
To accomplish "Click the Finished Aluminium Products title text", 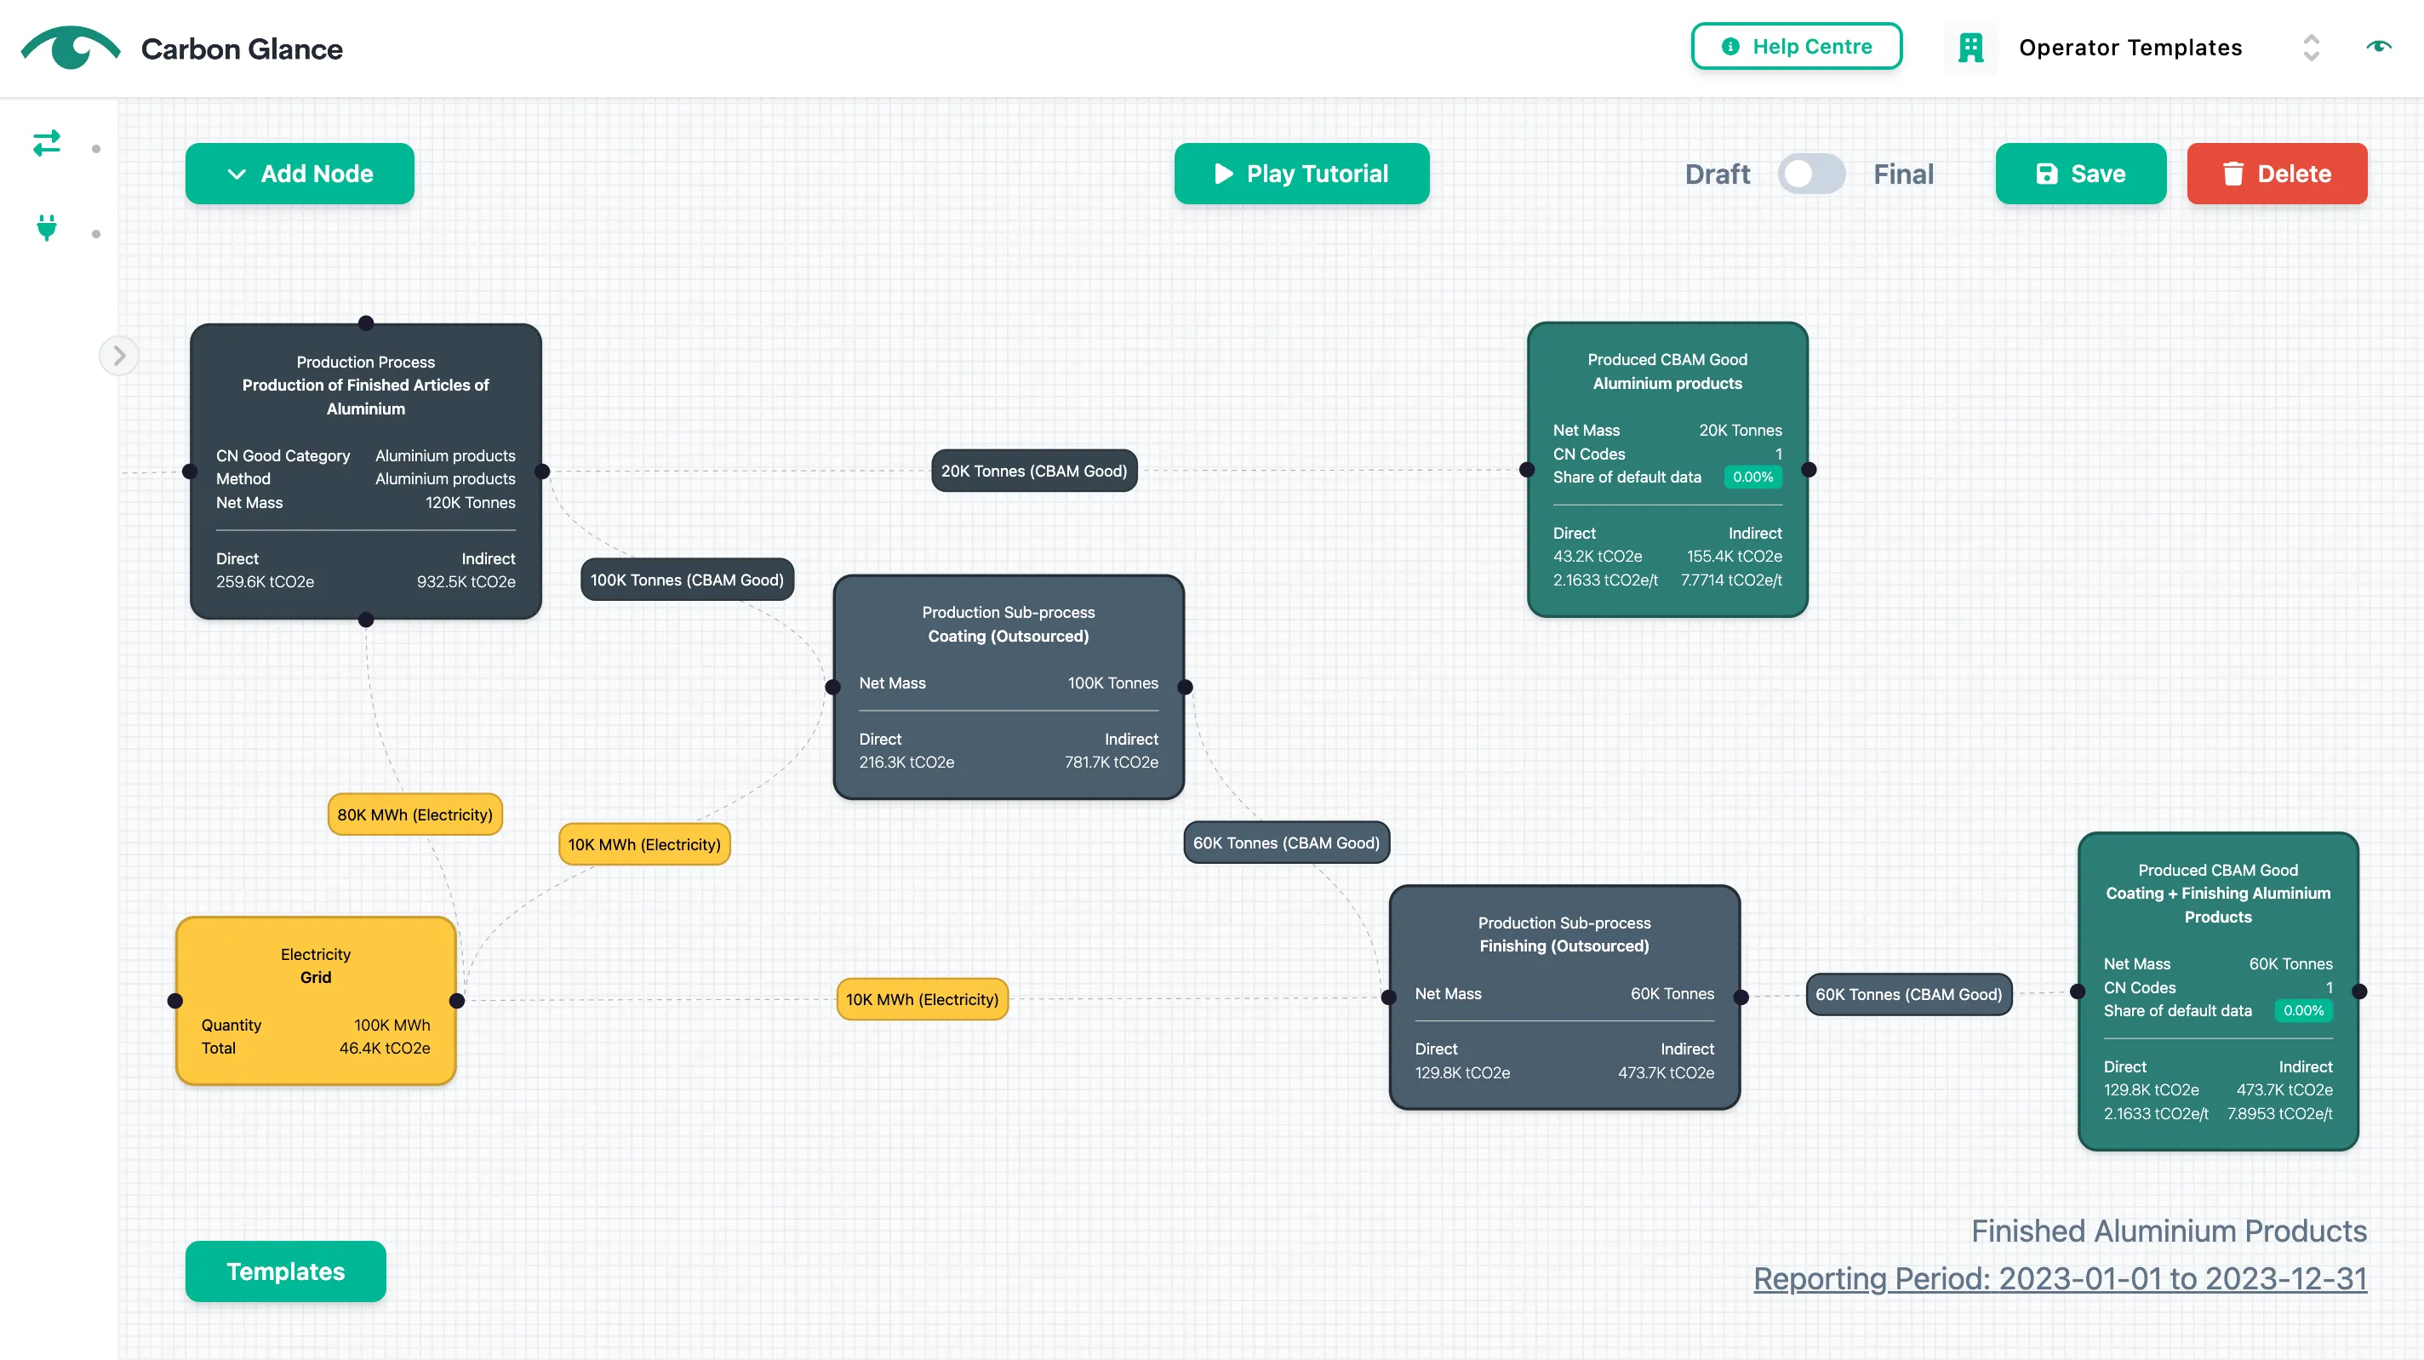I will coord(2168,1230).
